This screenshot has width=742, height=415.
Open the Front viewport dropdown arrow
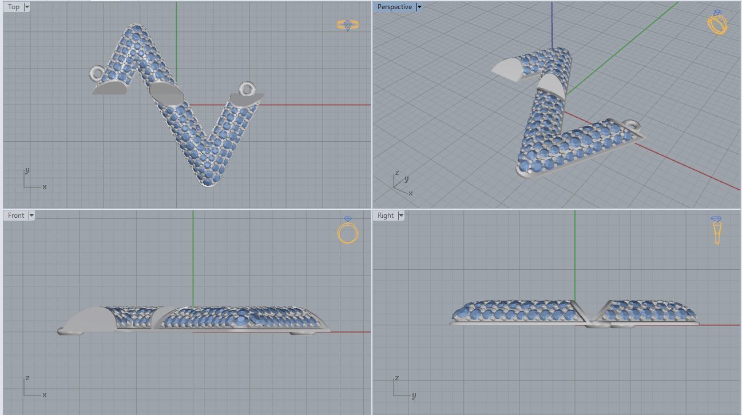click(x=31, y=216)
